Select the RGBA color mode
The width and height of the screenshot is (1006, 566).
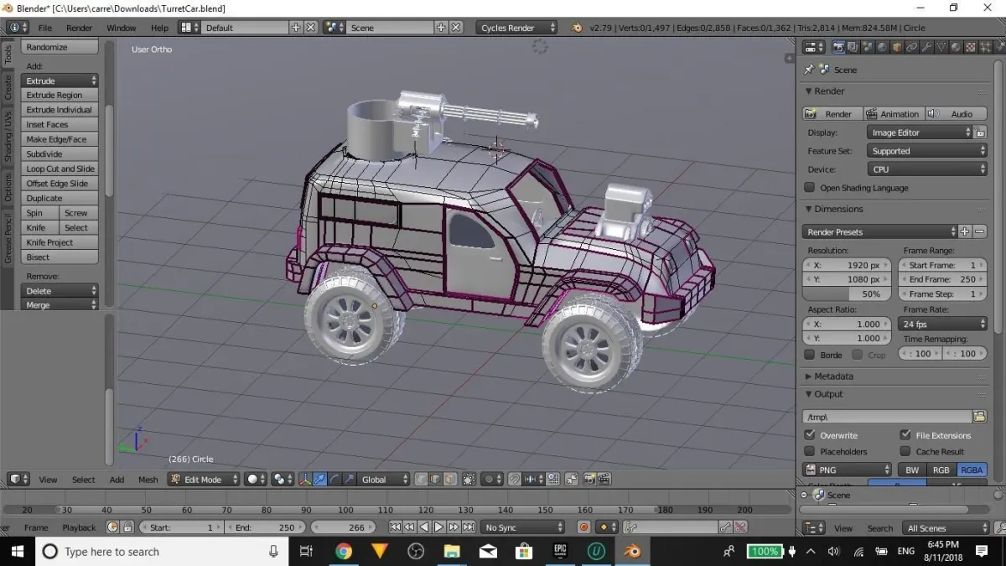(x=971, y=470)
